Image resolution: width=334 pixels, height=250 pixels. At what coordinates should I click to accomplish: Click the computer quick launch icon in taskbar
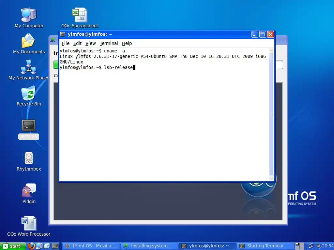[39, 246]
